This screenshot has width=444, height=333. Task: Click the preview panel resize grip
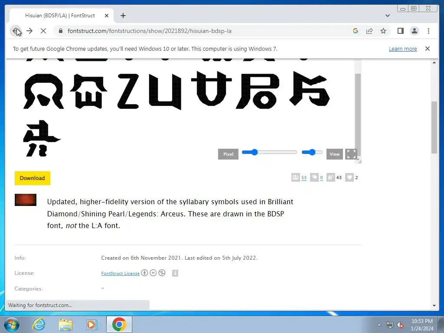point(359,160)
